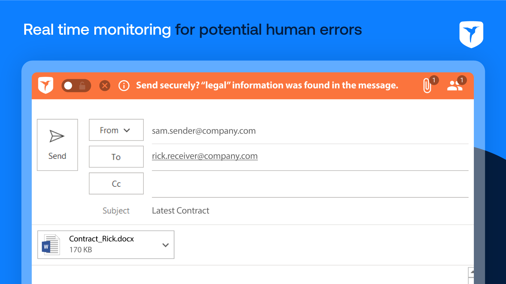Click the info icon in the banner

[124, 86]
